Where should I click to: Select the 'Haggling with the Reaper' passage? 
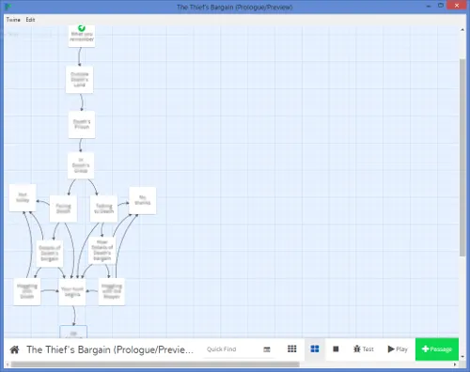[112, 291]
